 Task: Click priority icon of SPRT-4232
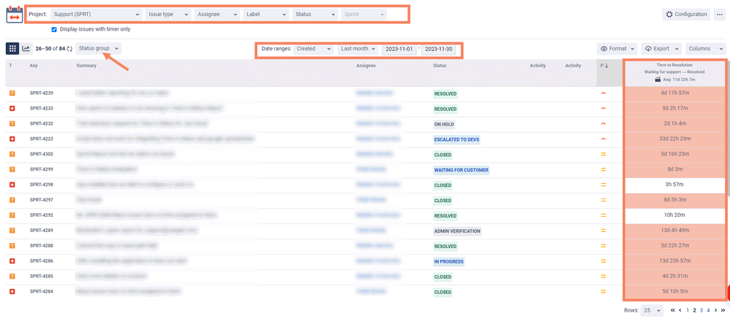coord(603,124)
